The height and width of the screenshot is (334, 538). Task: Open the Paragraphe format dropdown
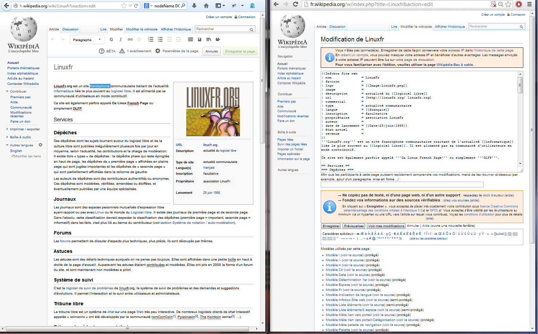pos(87,40)
